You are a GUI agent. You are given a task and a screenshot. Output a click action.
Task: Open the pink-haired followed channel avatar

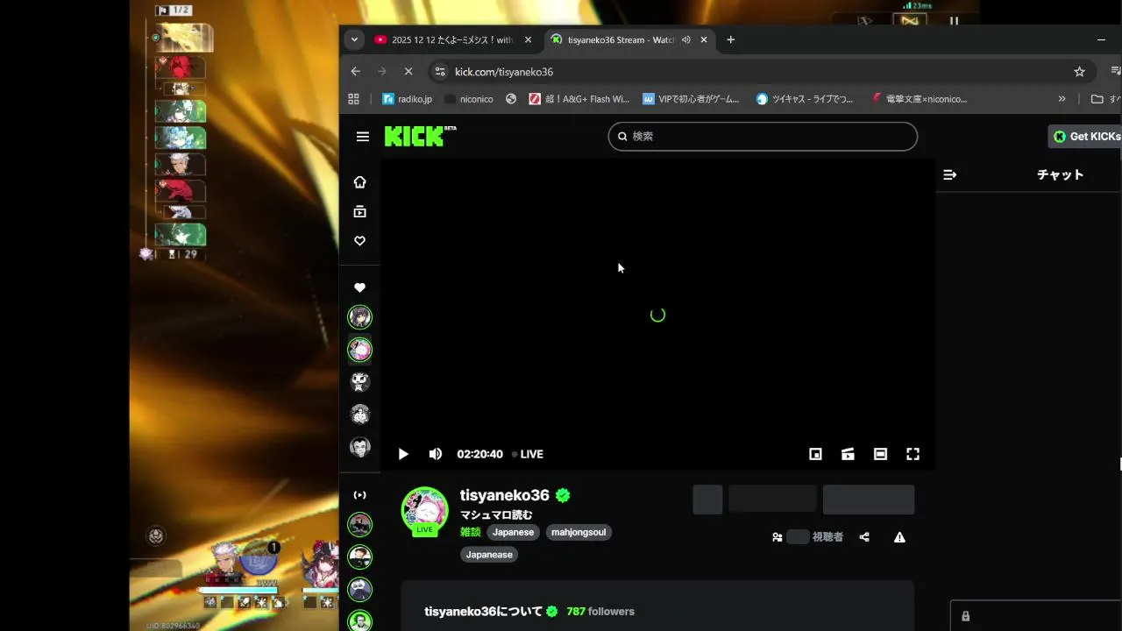pos(360,350)
